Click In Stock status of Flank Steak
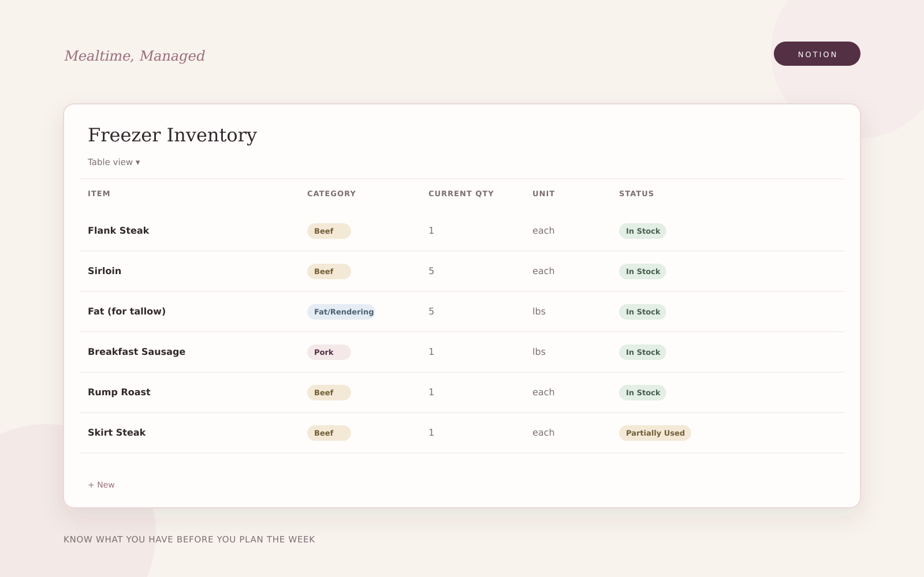924x577 pixels. click(x=643, y=231)
